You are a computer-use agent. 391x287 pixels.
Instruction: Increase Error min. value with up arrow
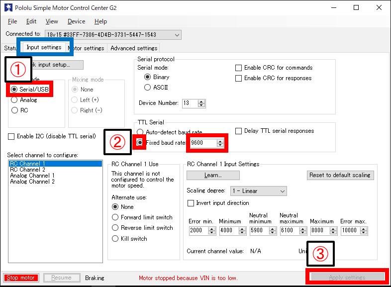[x=212, y=229]
